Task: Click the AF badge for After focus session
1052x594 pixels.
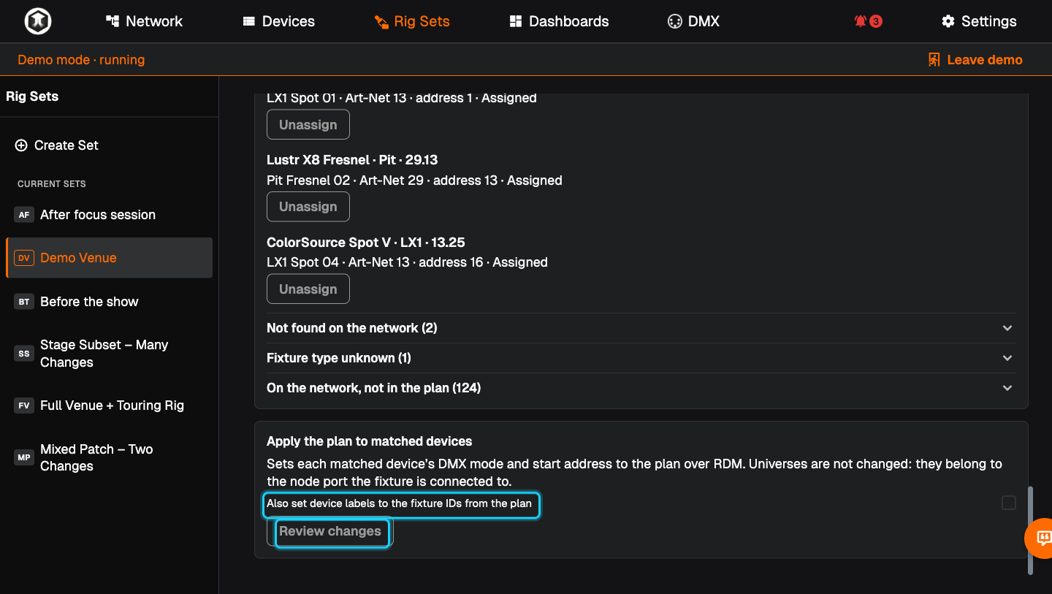Action: 24,215
